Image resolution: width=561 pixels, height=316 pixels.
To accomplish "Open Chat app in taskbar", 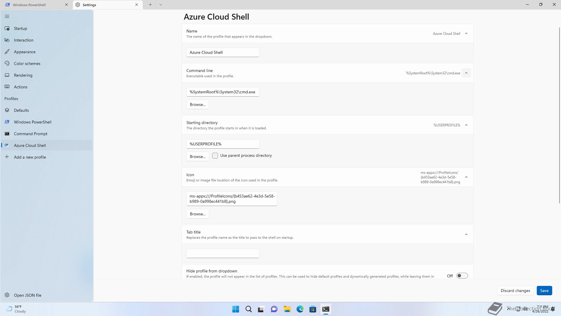I will [274, 309].
